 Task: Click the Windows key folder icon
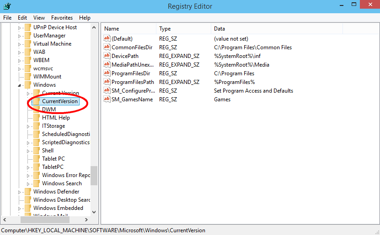click(28, 85)
